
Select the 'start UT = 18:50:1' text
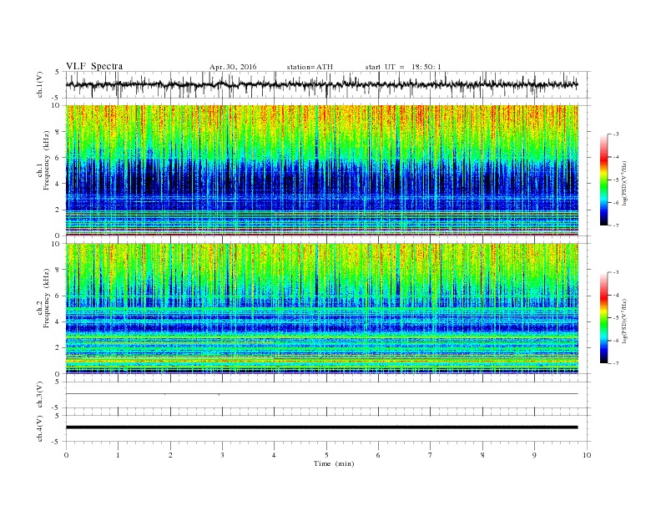click(403, 67)
